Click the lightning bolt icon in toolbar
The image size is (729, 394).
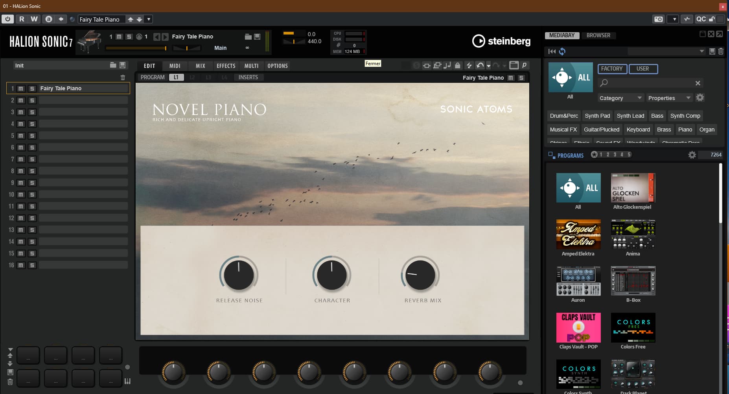point(469,66)
